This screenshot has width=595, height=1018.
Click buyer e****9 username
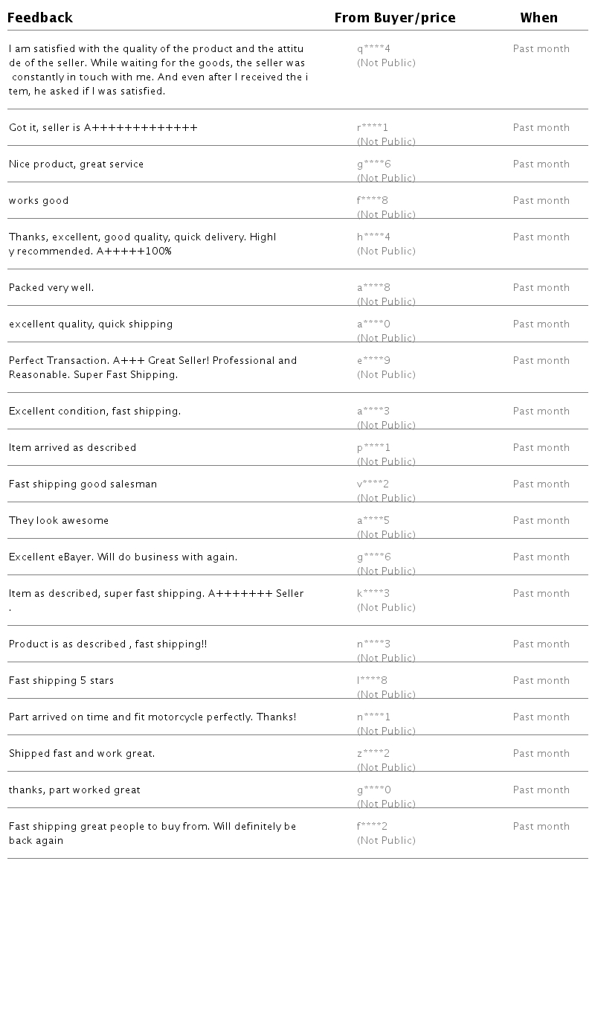373,361
